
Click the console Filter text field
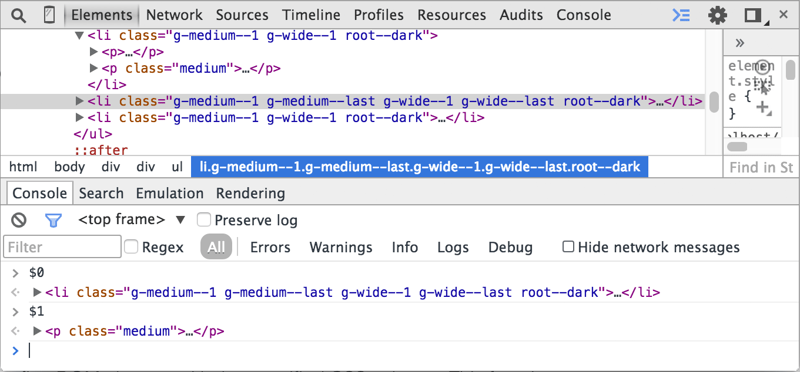(62, 247)
